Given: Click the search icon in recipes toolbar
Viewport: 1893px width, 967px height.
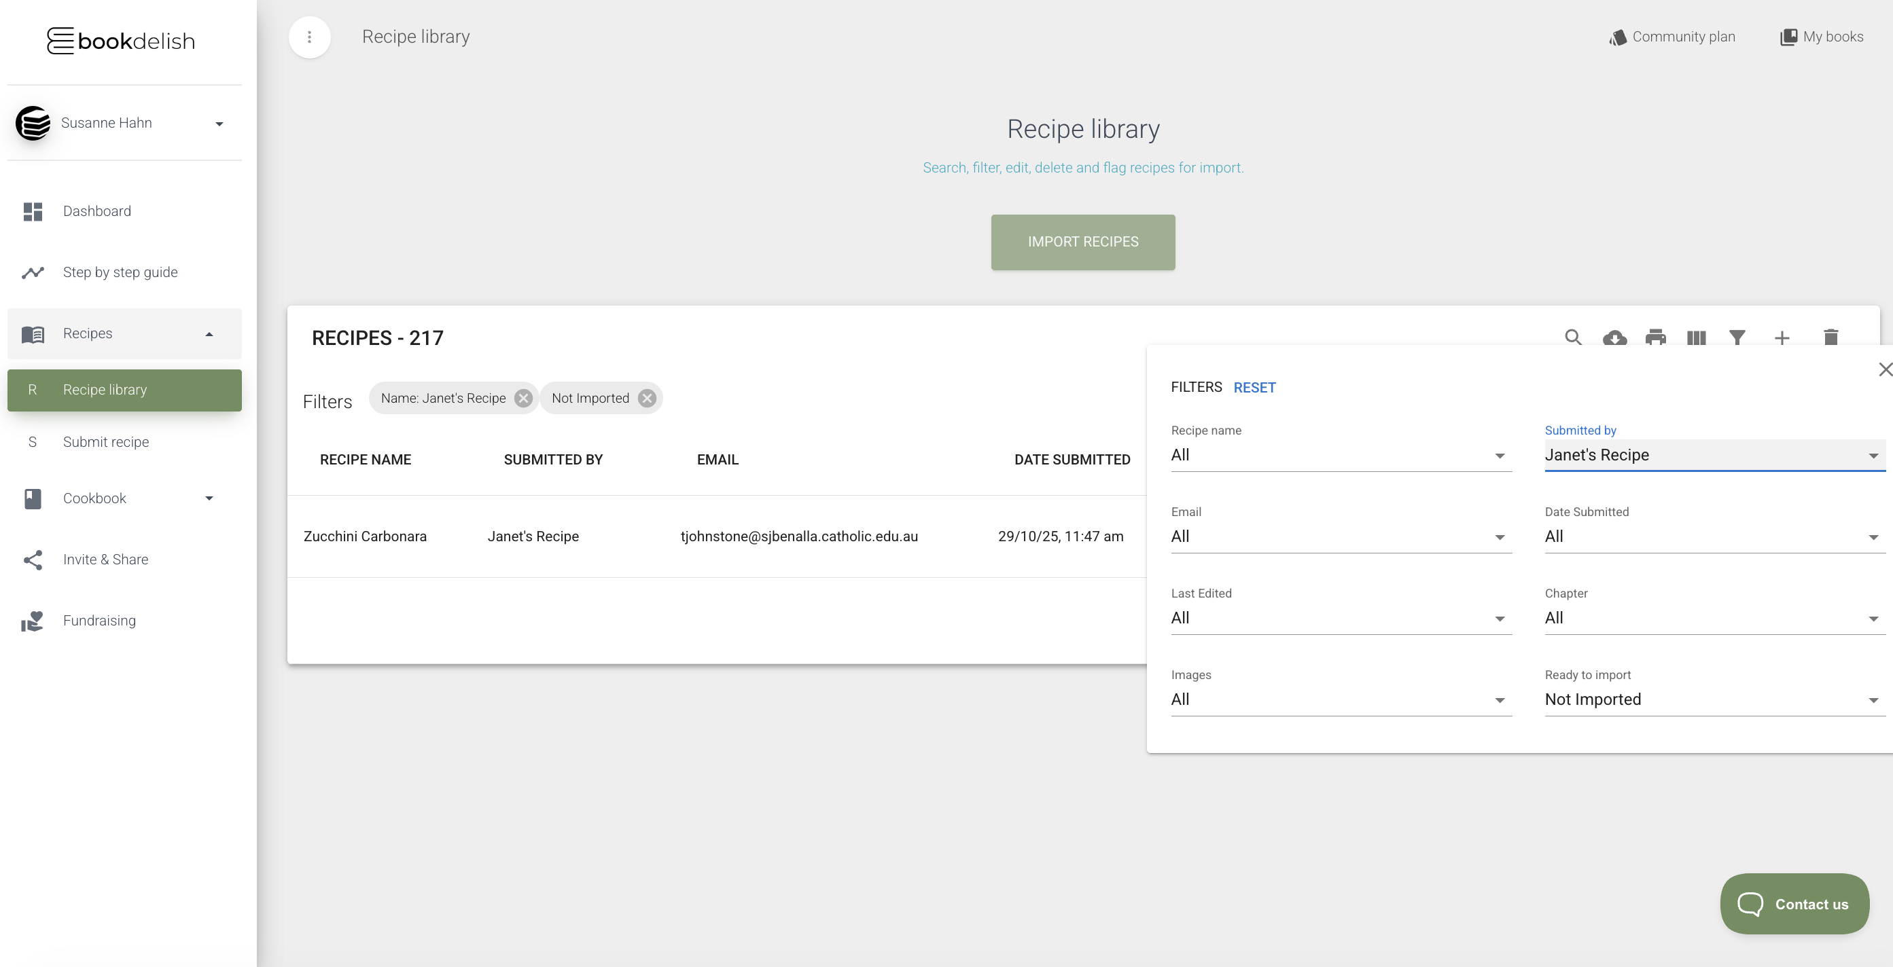Looking at the screenshot, I should pos(1572,337).
